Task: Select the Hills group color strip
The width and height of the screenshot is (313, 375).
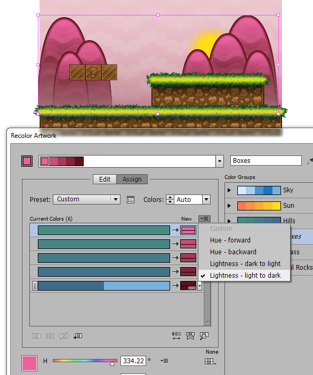Action: pyautogui.click(x=259, y=220)
